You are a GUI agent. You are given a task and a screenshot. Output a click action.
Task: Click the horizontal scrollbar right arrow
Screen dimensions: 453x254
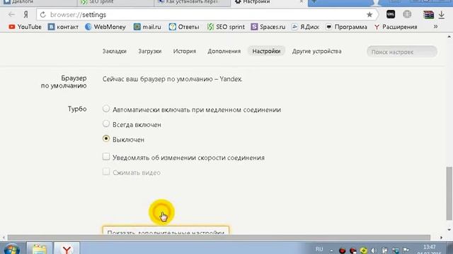point(441,238)
